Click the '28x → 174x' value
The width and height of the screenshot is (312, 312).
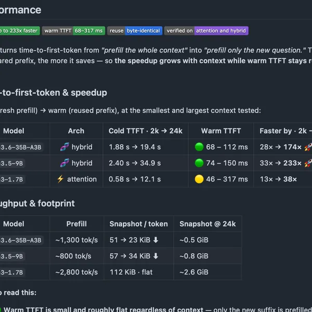(281, 147)
